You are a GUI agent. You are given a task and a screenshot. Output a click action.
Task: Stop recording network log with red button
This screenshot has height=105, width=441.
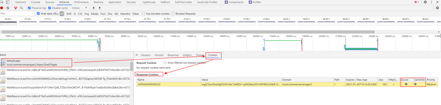pos(2,8)
